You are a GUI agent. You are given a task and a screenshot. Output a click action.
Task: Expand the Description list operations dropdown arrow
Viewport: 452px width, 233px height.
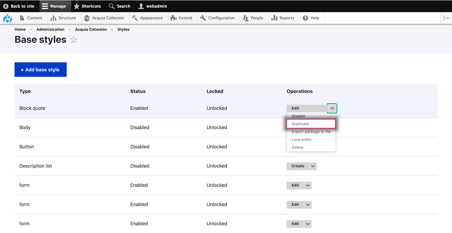click(x=313, y=166)
